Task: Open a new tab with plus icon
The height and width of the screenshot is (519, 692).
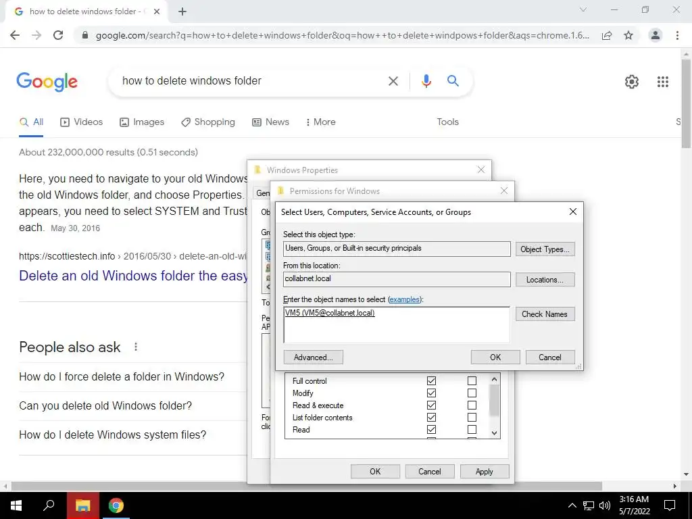Action: point(182,12)
